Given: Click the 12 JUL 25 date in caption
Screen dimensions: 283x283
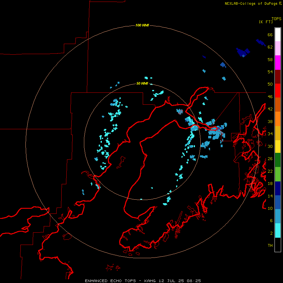Looking at the screenshot, I should point(171,281).
